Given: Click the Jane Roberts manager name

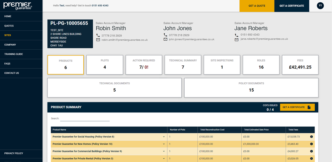Looking at the screenshot, I should [251, 28].
